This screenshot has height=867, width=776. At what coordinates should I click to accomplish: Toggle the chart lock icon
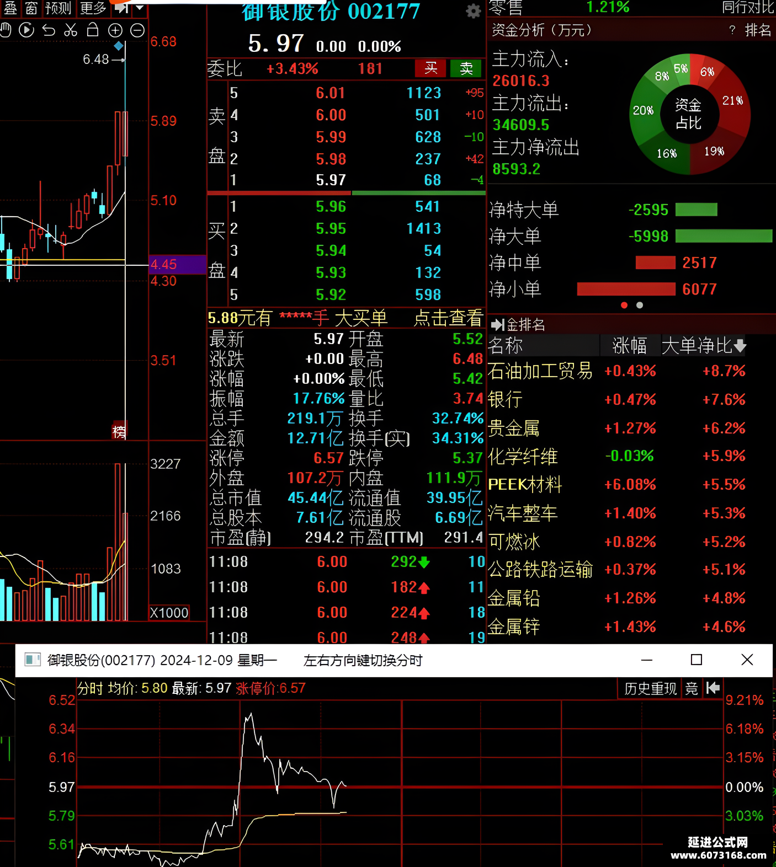click(x=93, y=30)
